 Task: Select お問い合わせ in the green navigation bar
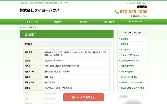click(109, 22)
